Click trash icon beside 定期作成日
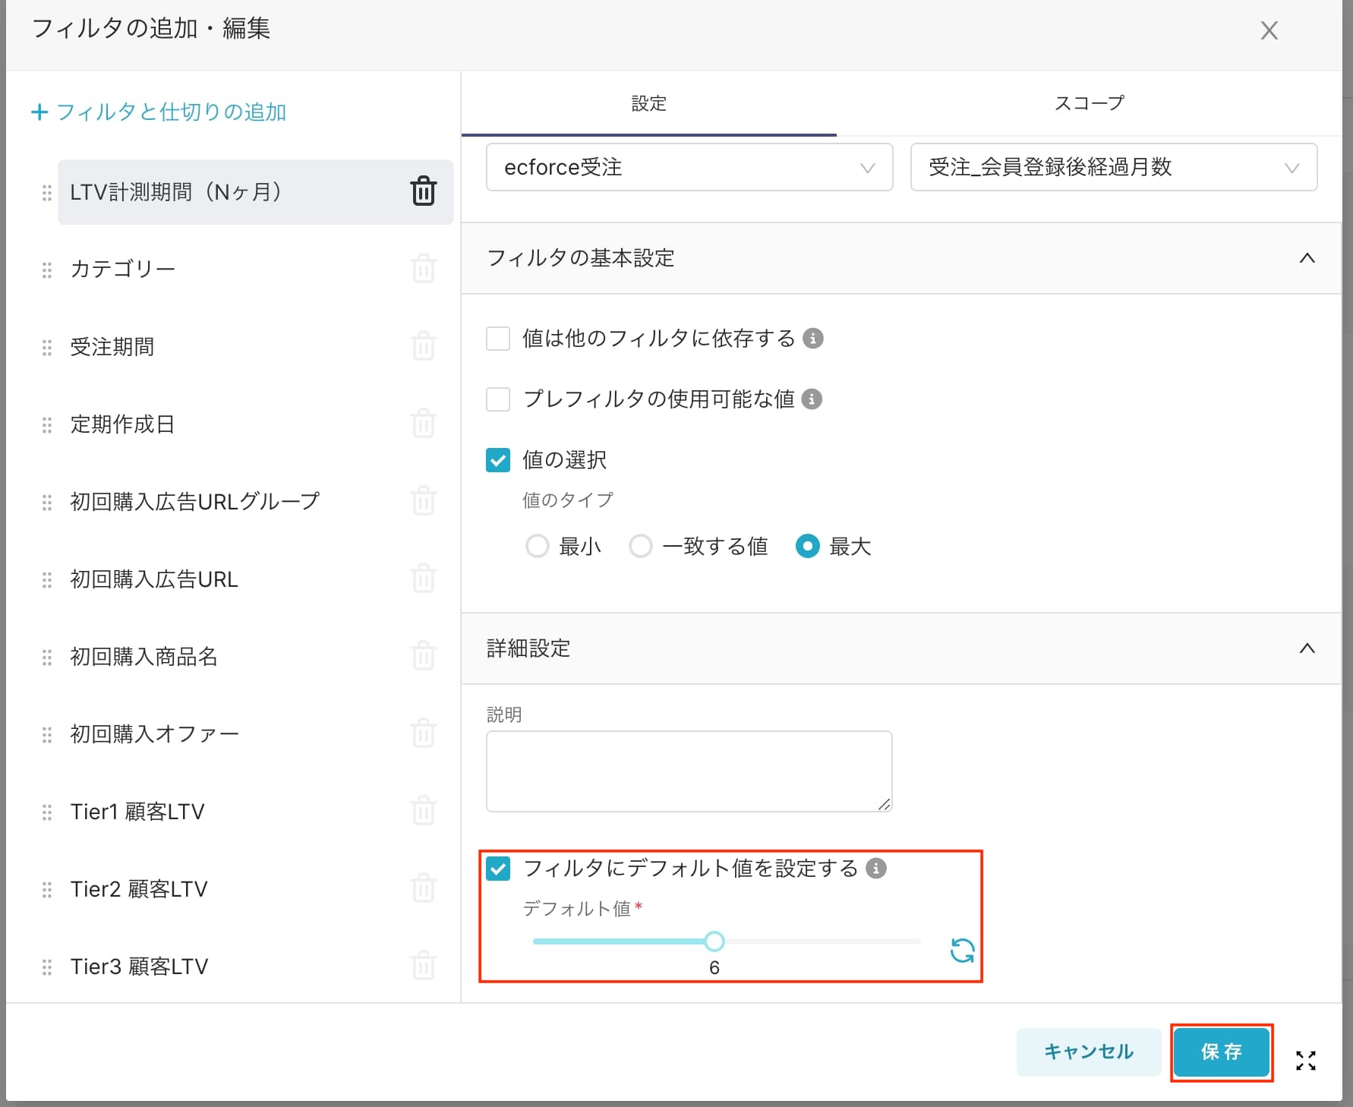1353x1107 pixels. (x=424, y=424)
